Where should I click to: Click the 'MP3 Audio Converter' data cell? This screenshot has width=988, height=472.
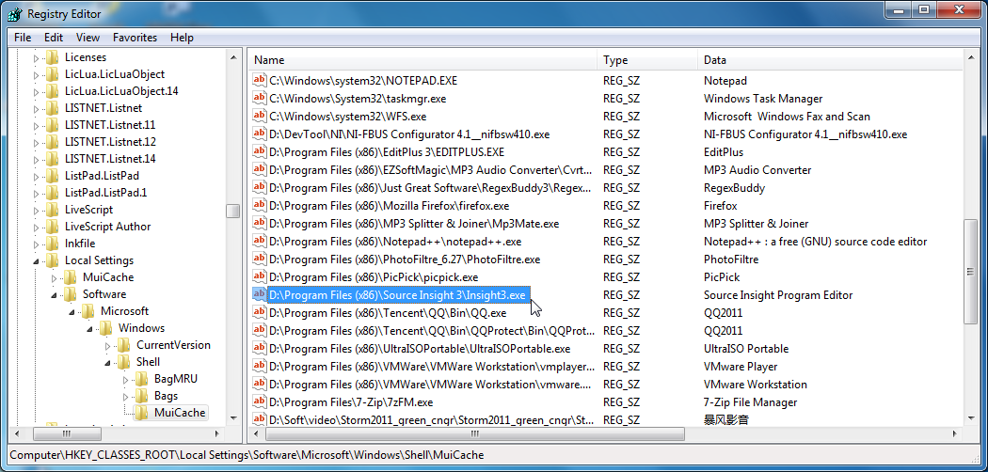757,170
